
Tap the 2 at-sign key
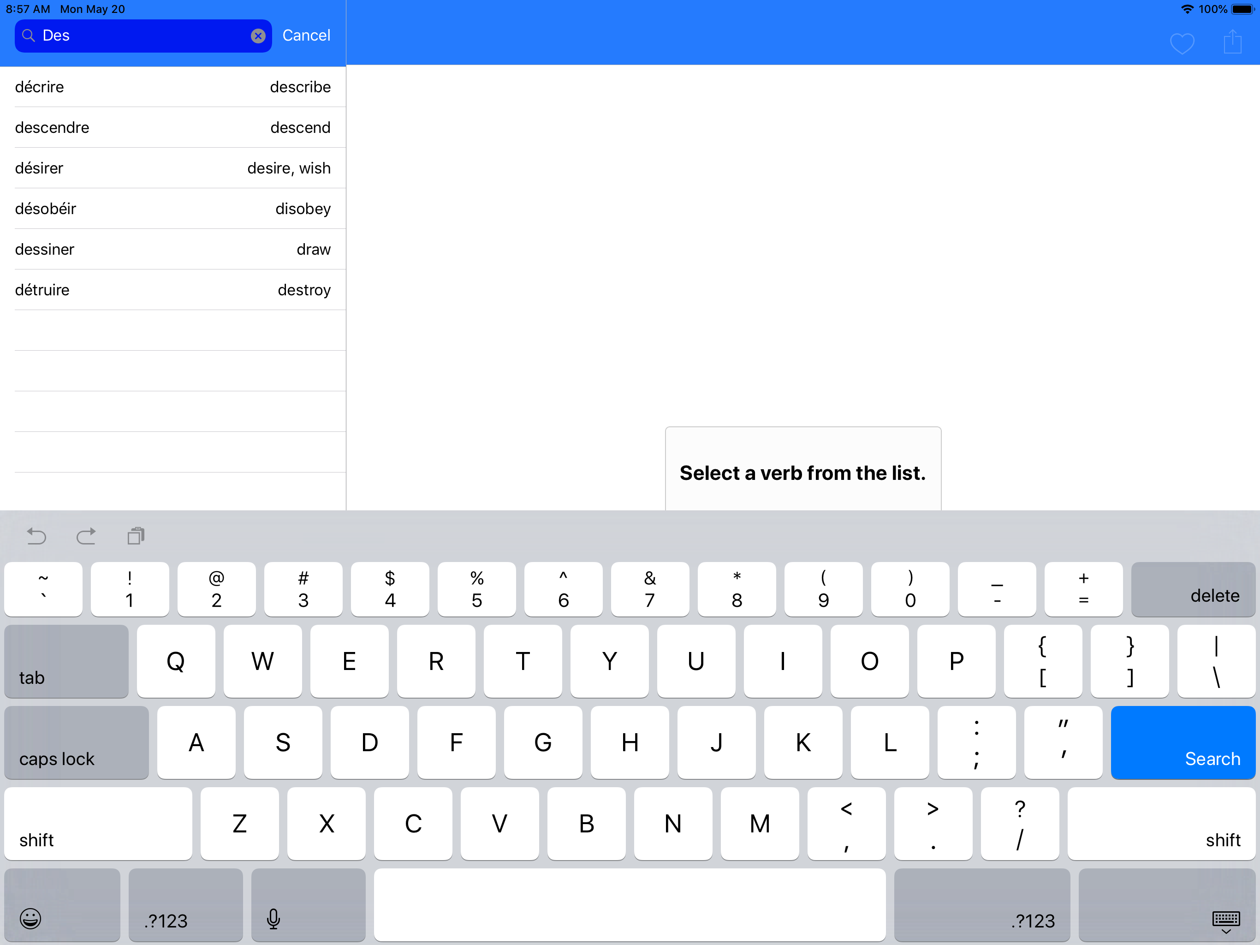(x=216, y=589)
